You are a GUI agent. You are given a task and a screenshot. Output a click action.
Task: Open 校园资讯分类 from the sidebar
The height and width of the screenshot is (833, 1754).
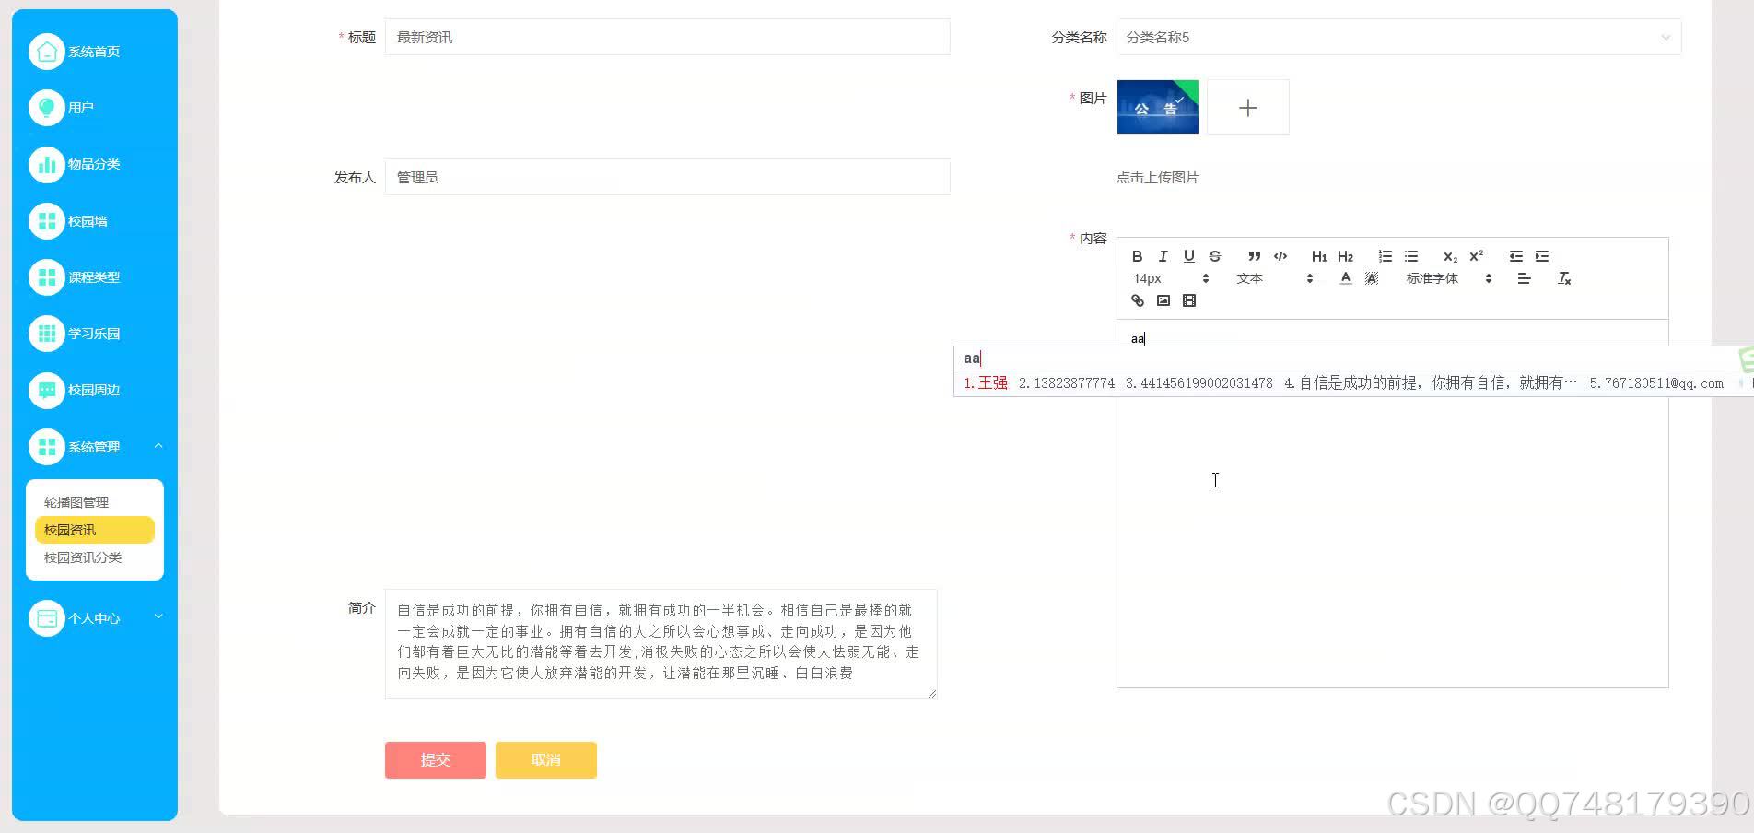click(x=84, y=557)
